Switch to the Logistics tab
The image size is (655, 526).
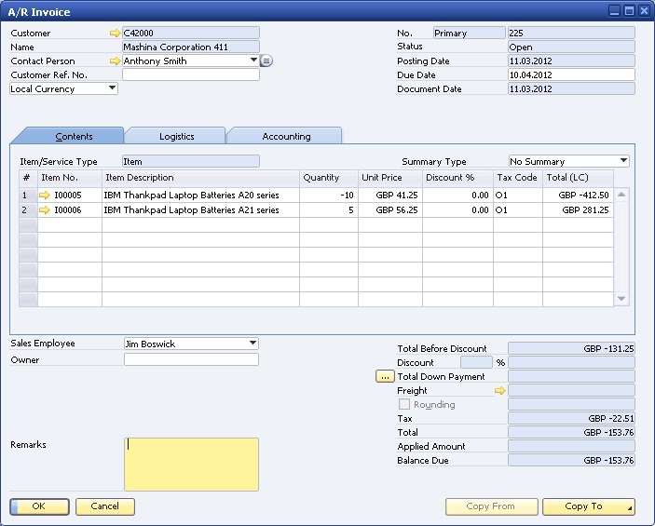(x=177, y=137)
